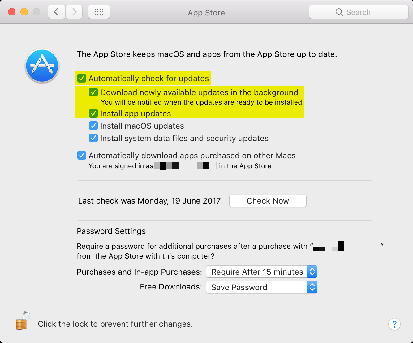Click the "You will be notified" description text
413x343 pixels.
[x=201, y=102]
